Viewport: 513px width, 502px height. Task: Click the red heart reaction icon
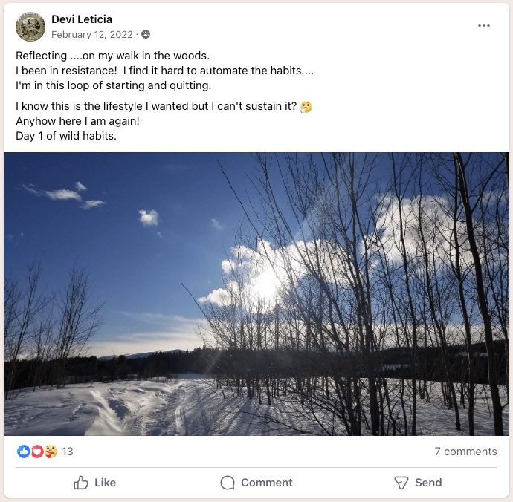(x=37, y=452)
